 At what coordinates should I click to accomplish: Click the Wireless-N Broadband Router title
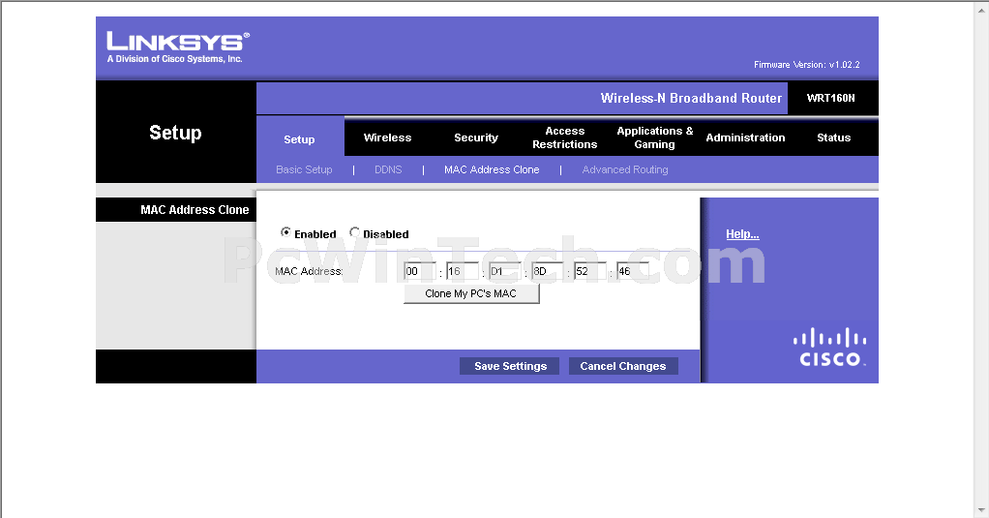(x=691, y=98)
